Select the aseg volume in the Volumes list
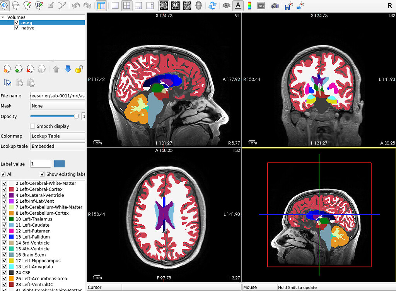The image size is (396, 291). (x=26, y=22)
